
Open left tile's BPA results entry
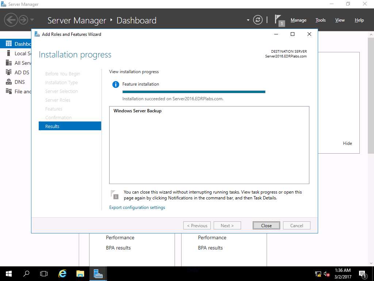click(118, 248)
